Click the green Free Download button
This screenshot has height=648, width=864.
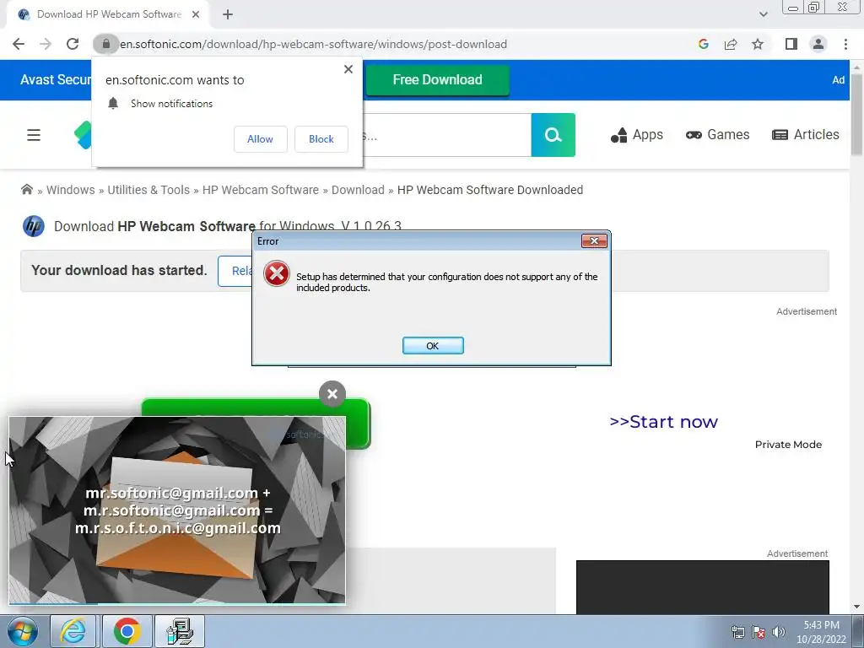[x=438, y=80]
